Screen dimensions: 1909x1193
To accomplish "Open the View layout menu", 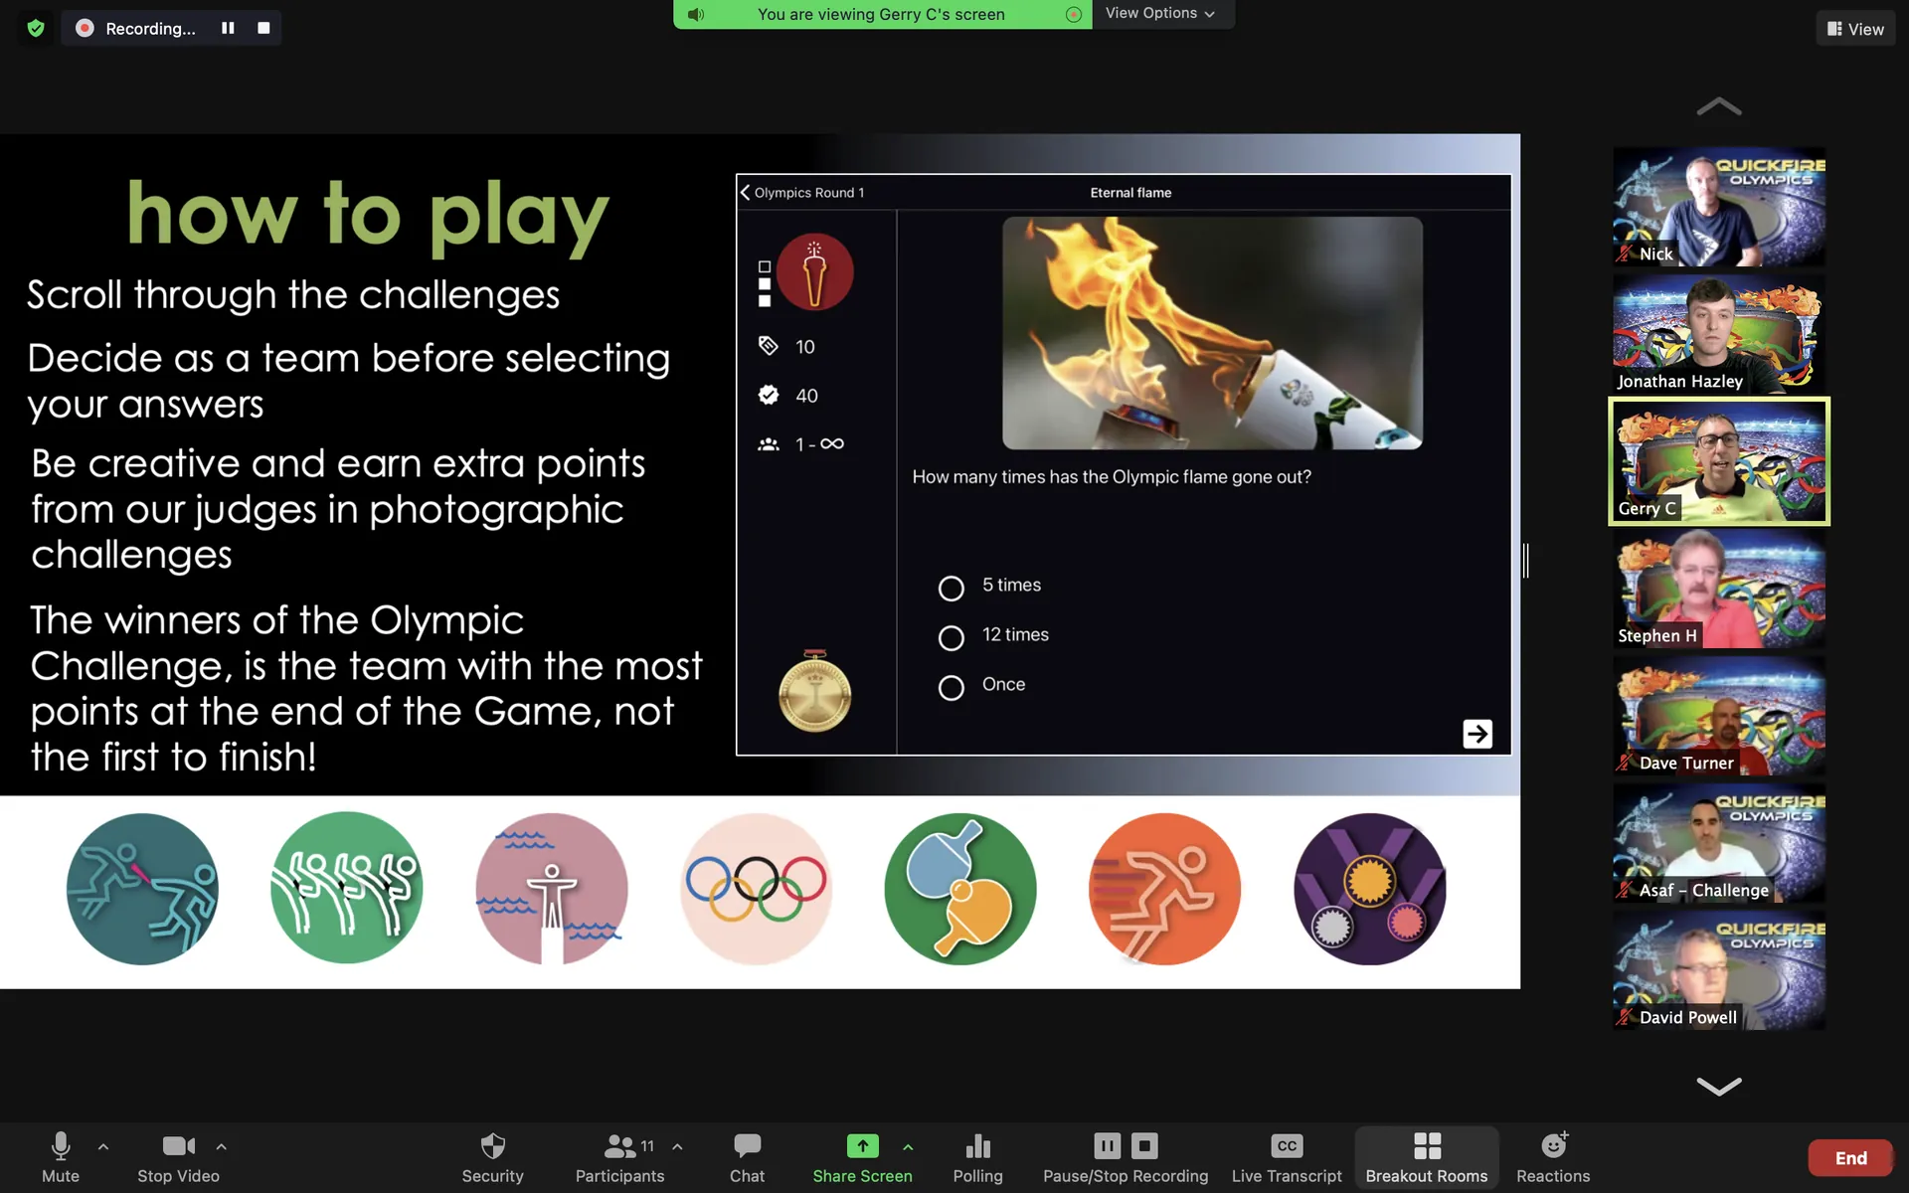I will tap(1855, 29).
